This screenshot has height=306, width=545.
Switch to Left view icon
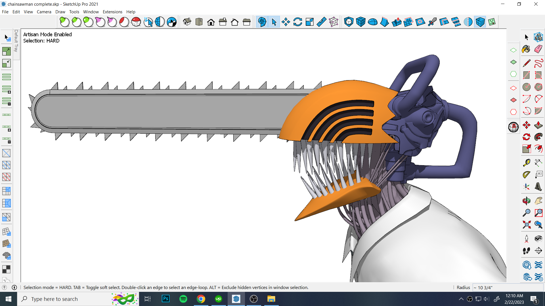coord(247,22)
